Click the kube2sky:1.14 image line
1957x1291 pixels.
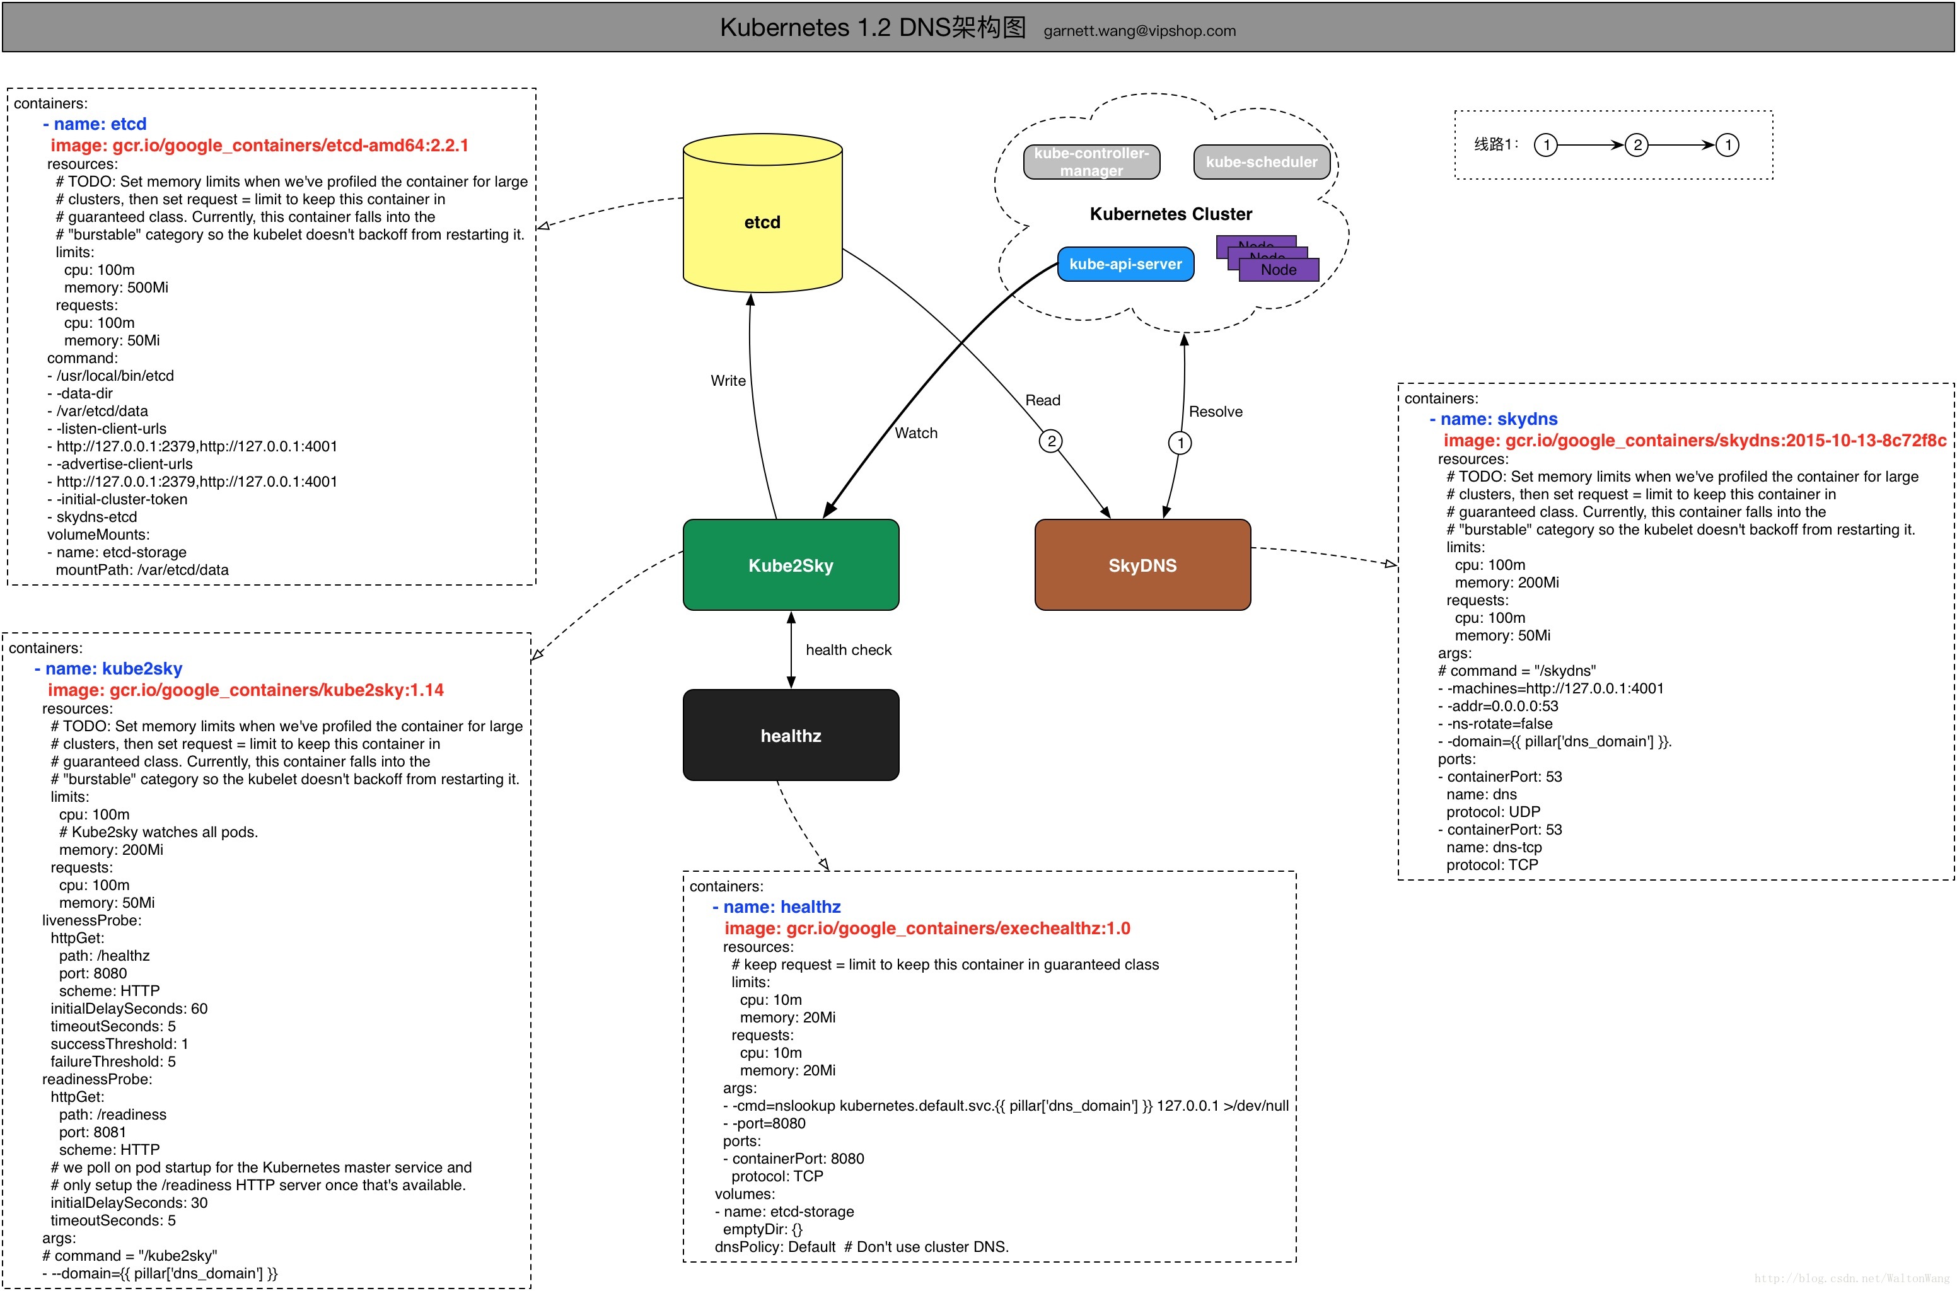tap(245, 690)
